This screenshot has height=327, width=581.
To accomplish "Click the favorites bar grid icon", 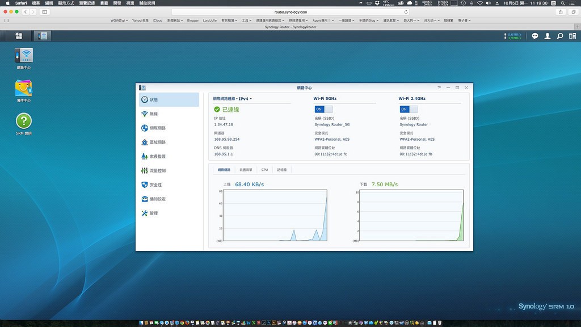I will [x=6, y=20].
